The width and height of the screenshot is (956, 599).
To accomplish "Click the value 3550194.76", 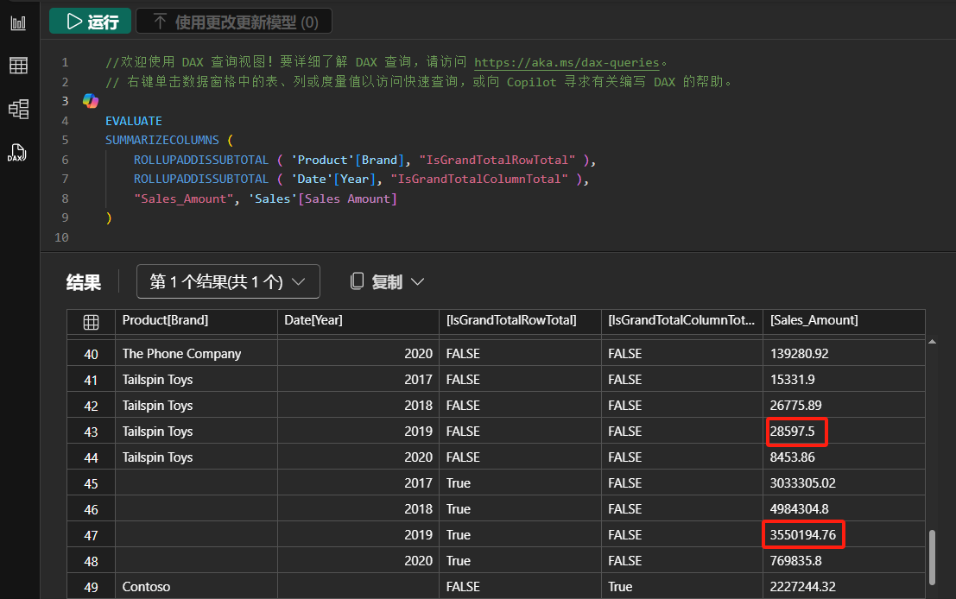I will (802, 535).
